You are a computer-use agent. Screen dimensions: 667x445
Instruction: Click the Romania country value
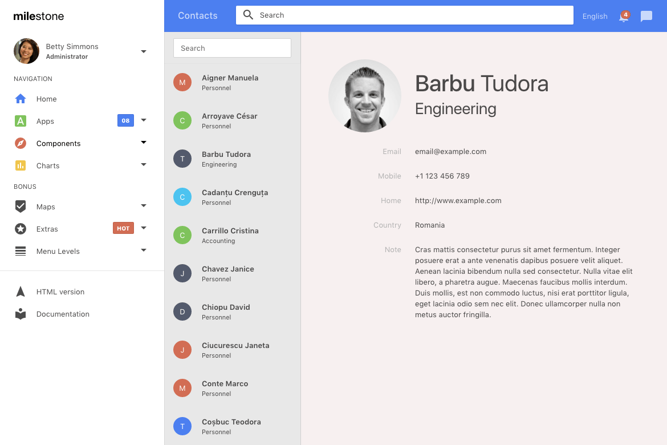430,225
